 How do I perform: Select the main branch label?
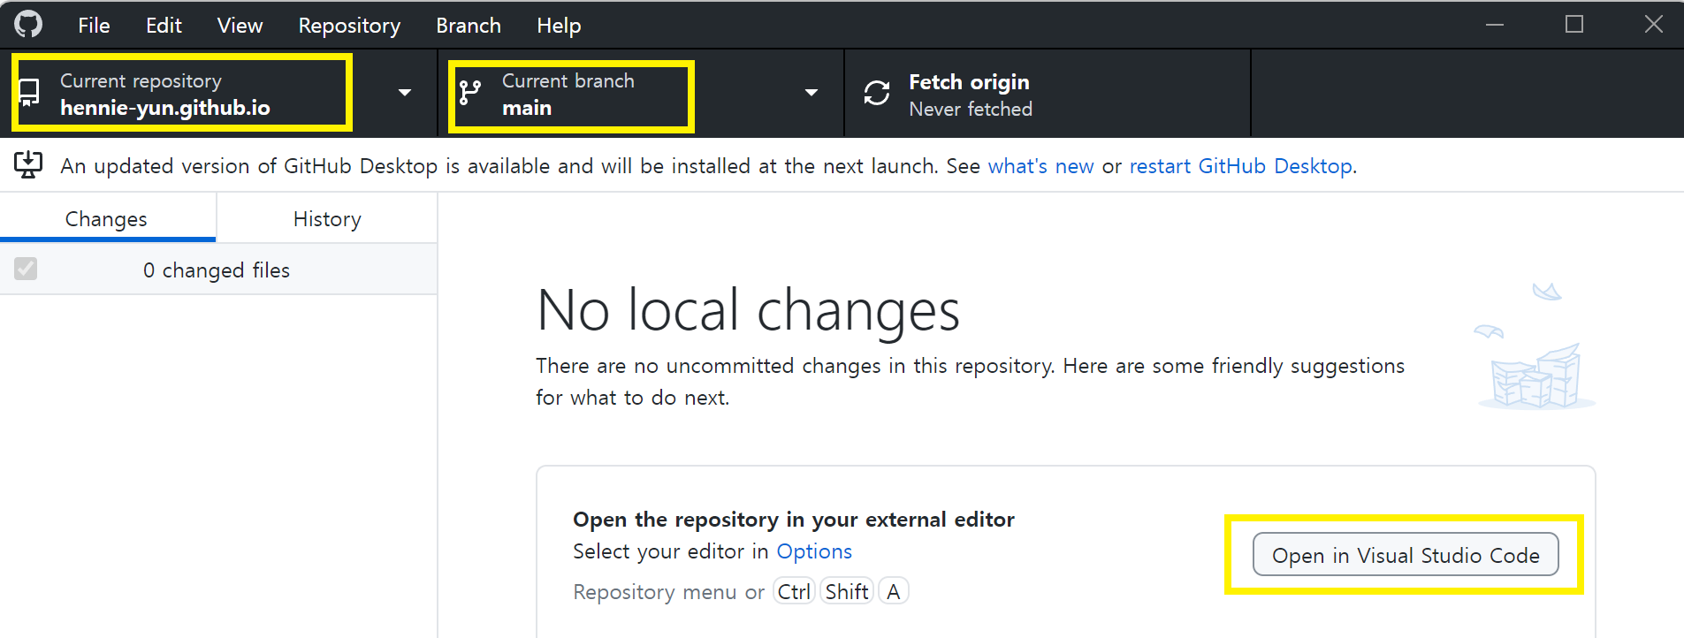pyautogui.click(x=527, y=108)
